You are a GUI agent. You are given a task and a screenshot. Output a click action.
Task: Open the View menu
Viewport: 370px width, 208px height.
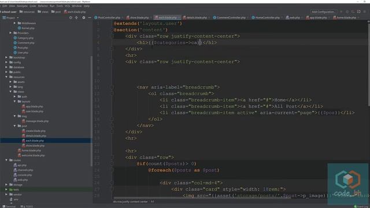tap(12, 6)
